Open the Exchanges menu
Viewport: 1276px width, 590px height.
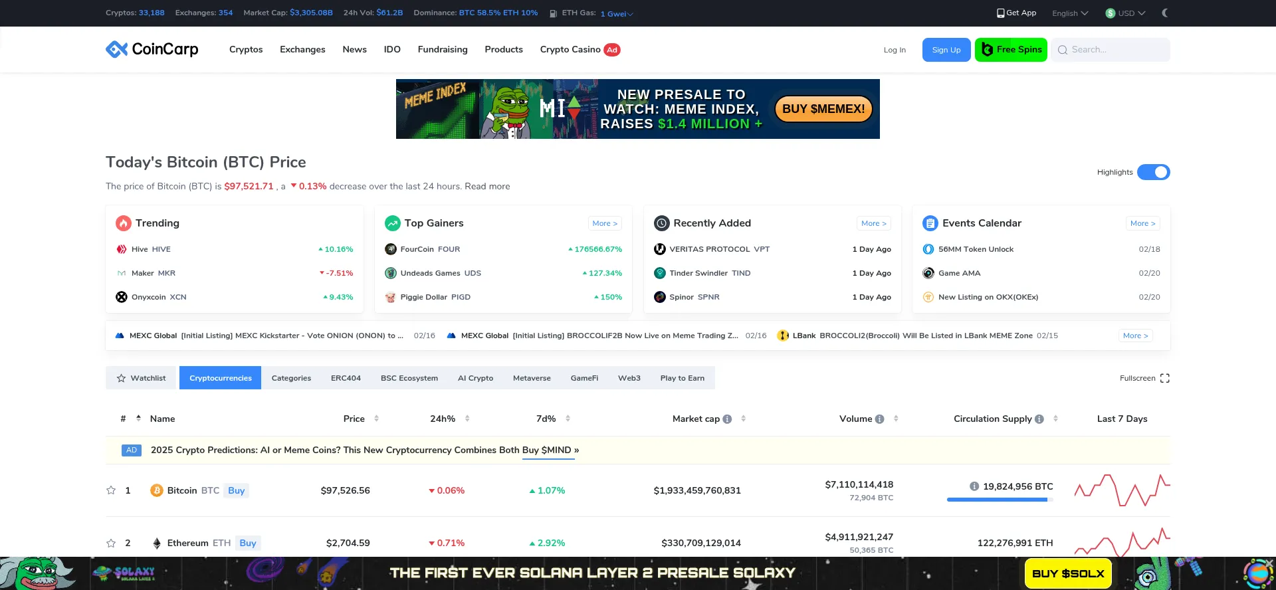(302, 49)
